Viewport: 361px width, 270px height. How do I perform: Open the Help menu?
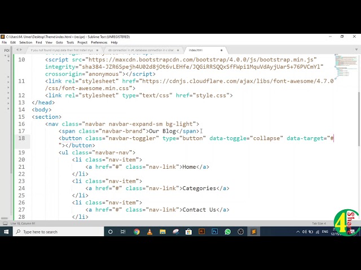point(114,43)
